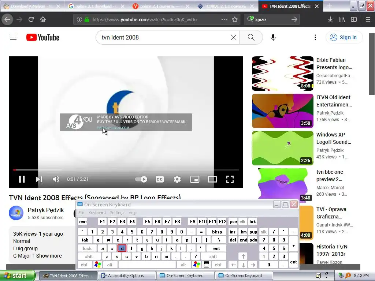375x281 pixels.
Task: Open the Firefox library icon
Action: tap(342, 20)
